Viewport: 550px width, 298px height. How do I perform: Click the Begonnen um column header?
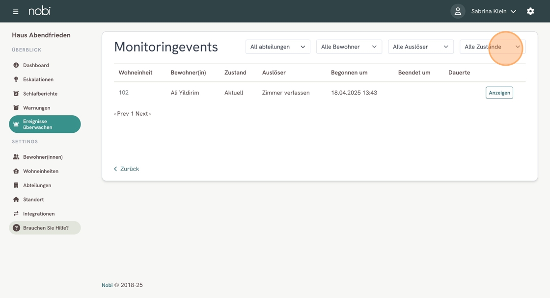click(349, 73)
